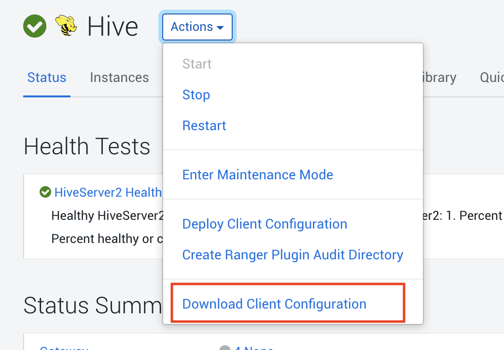Click the Hive service title text
Screen dimensions: 504x350
tap(112, 27)
